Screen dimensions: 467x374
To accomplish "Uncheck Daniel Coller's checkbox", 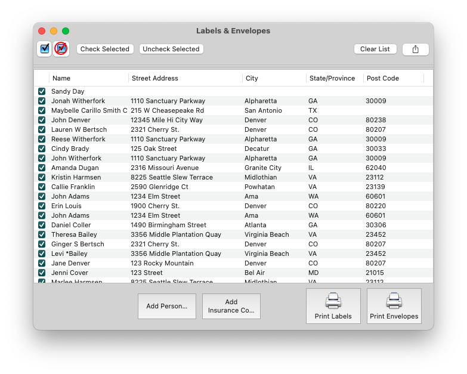I will point(42,225).
